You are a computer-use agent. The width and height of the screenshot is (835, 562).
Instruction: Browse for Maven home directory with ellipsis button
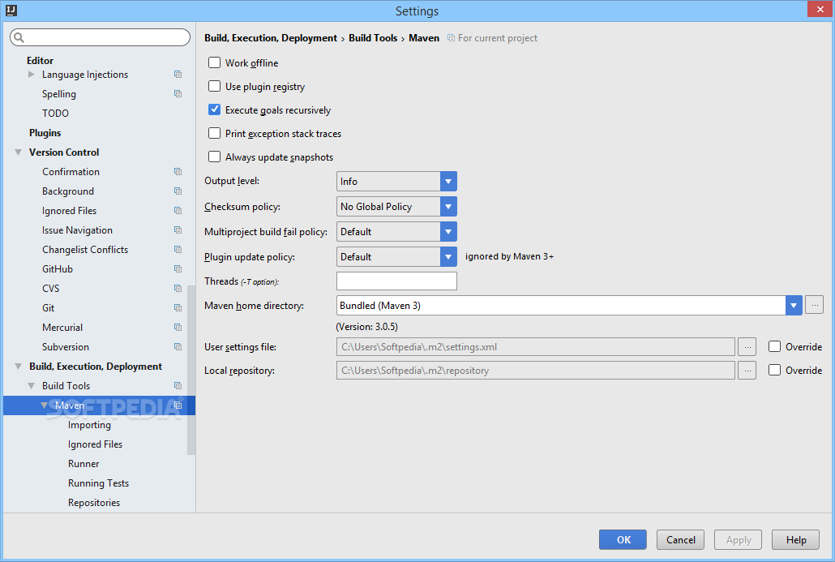(x=814, y=305)
